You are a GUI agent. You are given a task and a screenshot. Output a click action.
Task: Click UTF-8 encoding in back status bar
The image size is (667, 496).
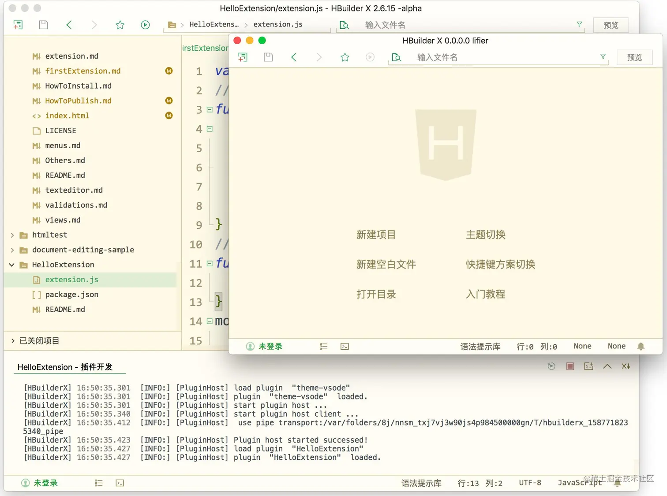click(x=530, y=483)
